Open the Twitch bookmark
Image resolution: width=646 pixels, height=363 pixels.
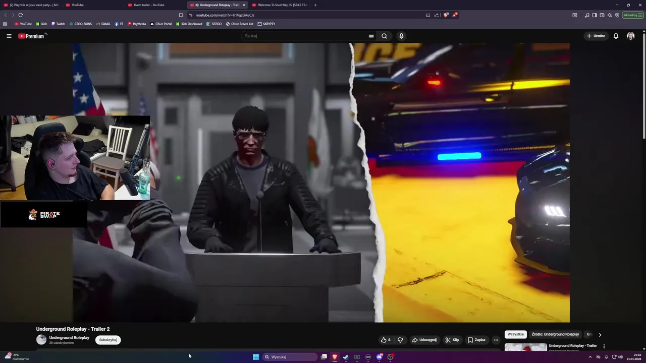[x=58, y=24]
